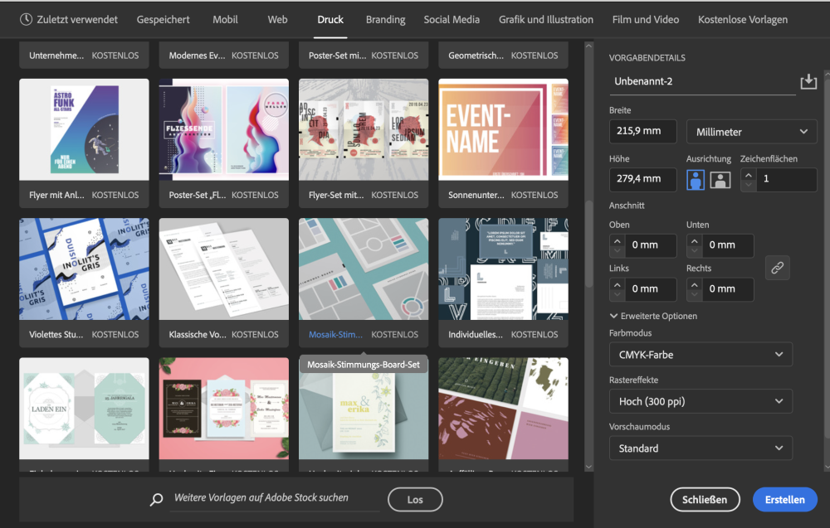Click the Schließen button
830x528 pixels.
705,500
